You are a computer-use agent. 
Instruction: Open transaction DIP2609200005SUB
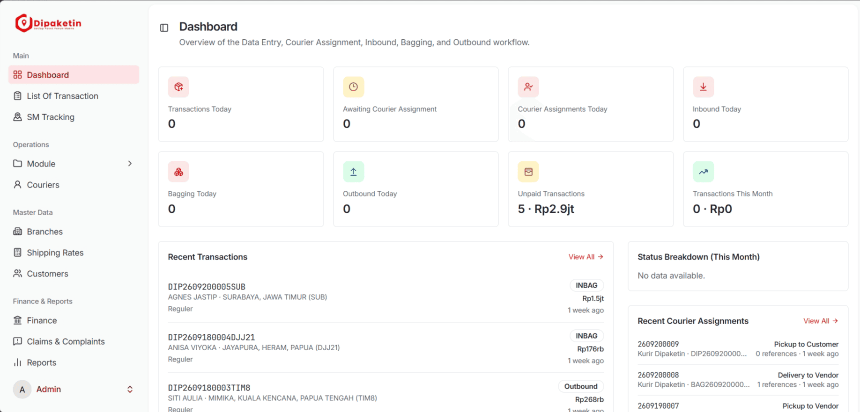207,287
